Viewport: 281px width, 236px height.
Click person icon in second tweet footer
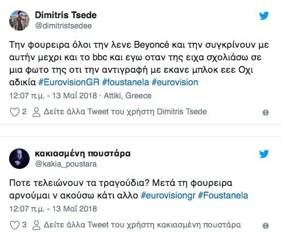pos(36,225)
